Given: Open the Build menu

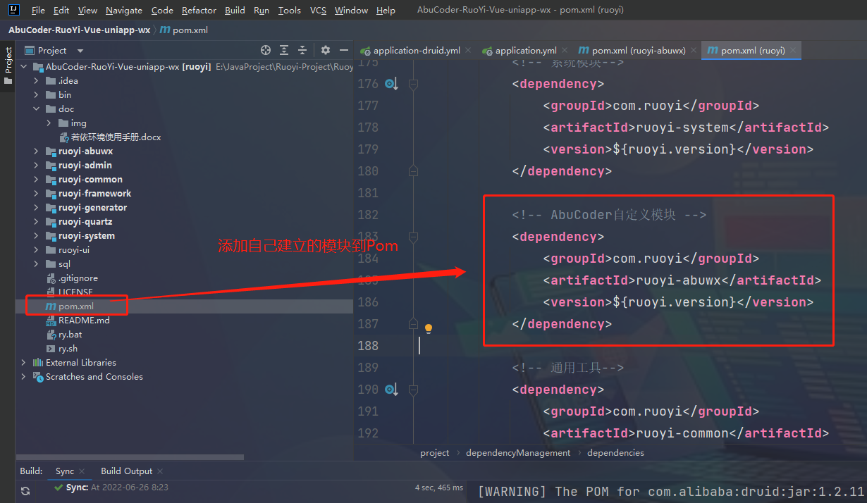Looking at the screenshot, I should click(235, 11).
